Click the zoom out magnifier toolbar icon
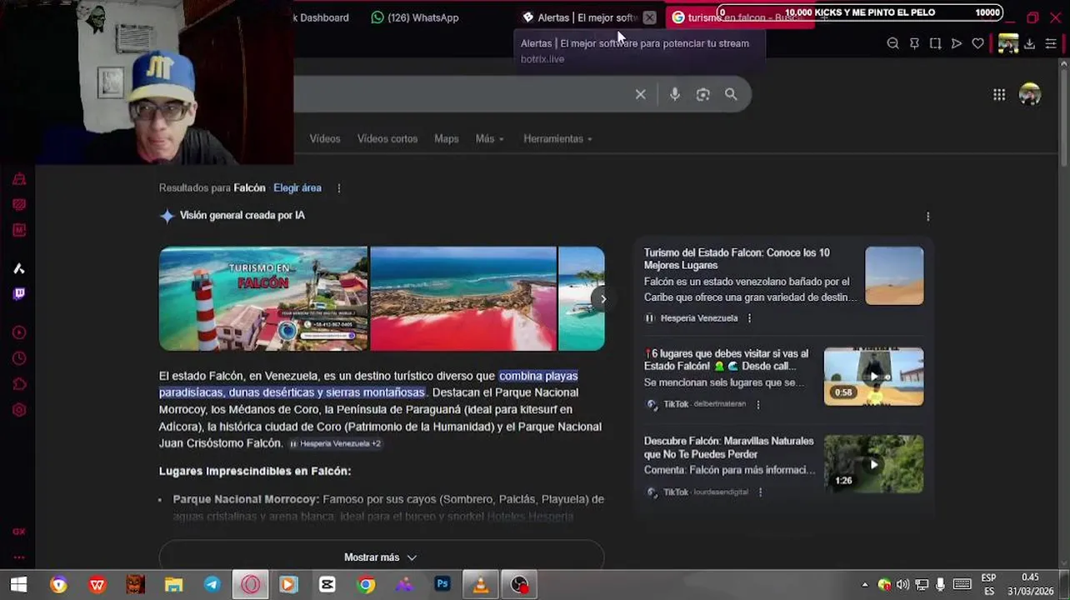The width and height of the screenshot is (1070, 600). [892, 43]
